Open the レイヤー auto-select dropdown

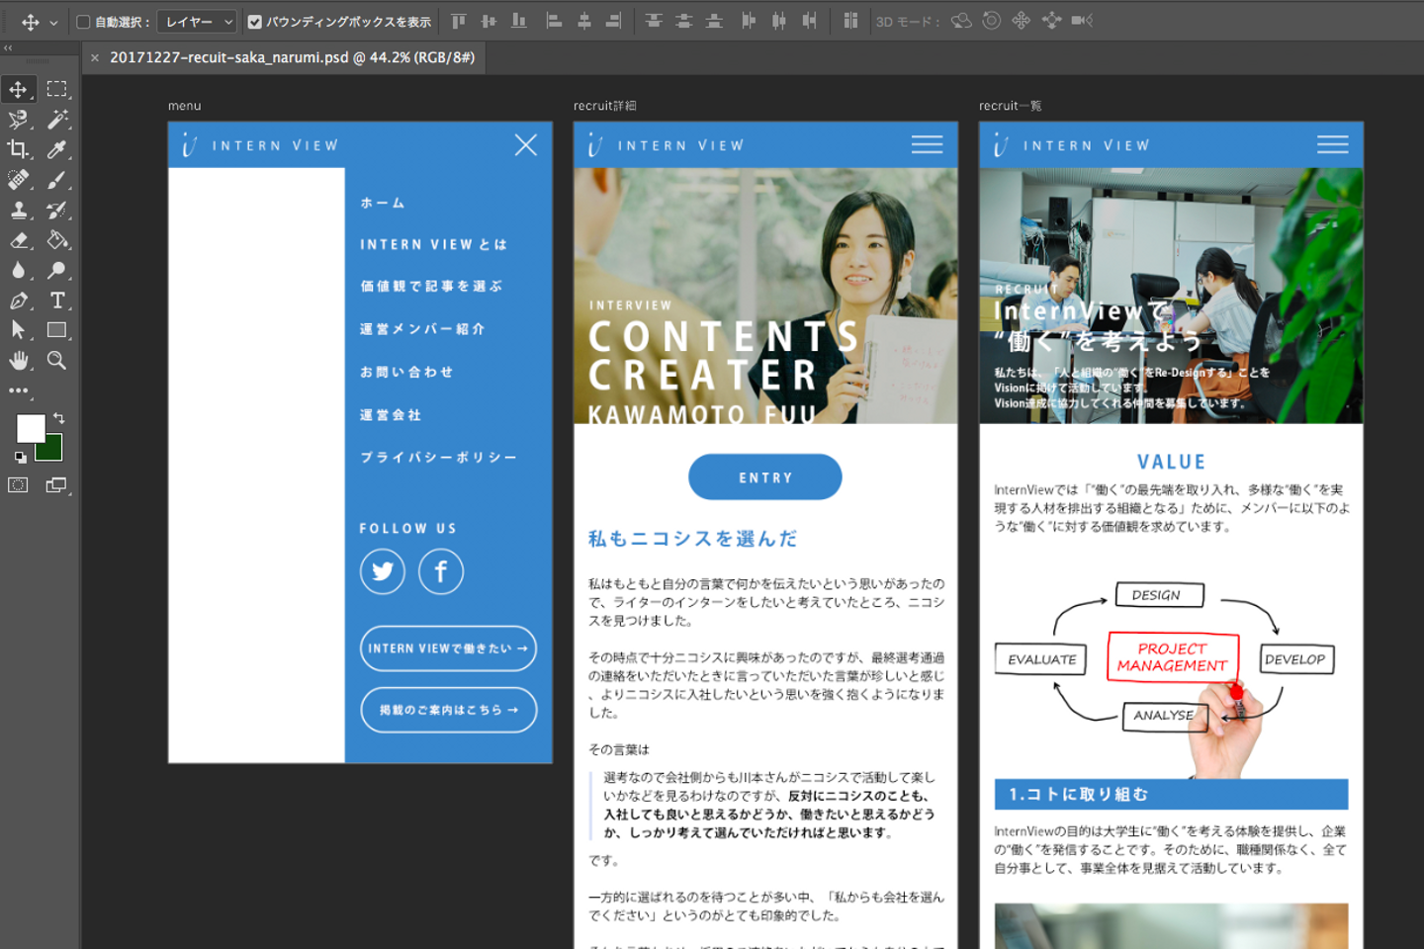[197, 22]
